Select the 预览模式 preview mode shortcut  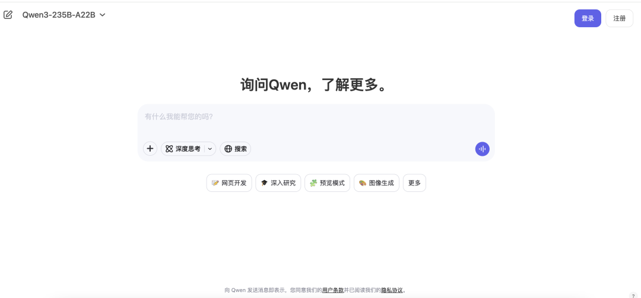pos(327,183)
